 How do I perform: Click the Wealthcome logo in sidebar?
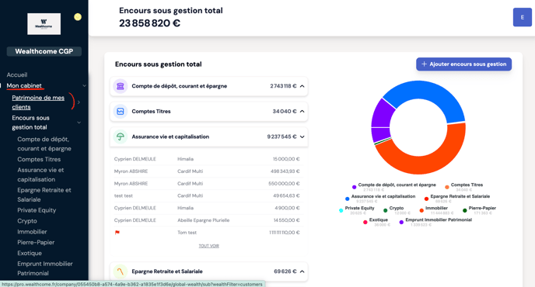[x=44, y=24]
